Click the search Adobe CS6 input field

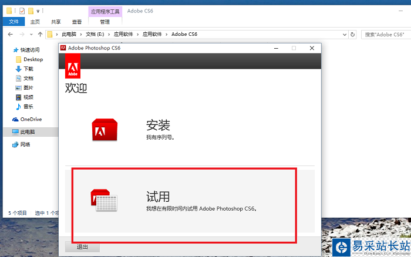click(x=386, y=35)
